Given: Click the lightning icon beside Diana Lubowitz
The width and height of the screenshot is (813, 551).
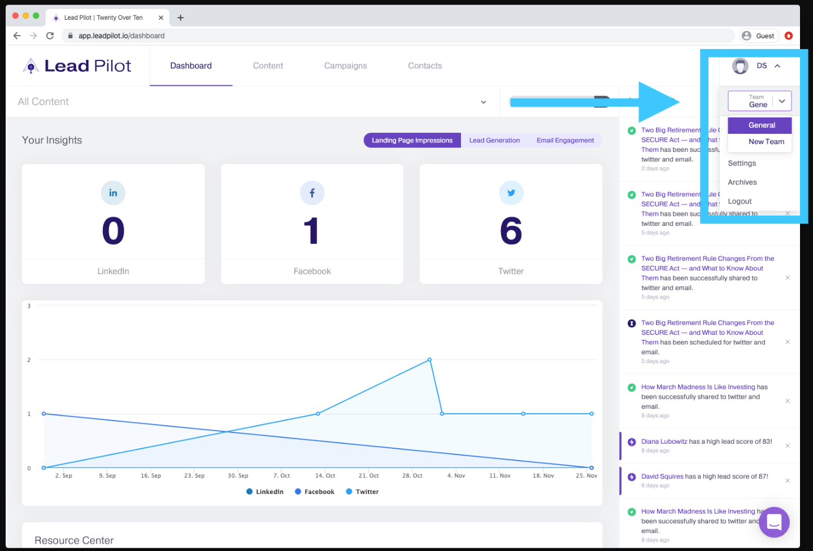Looking at the screenshot, I should coord(632,442).
